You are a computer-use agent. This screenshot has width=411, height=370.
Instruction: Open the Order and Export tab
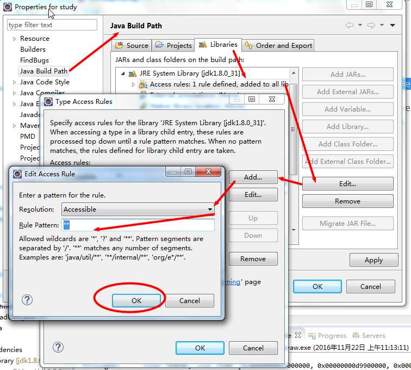click(x=278, y=45)
